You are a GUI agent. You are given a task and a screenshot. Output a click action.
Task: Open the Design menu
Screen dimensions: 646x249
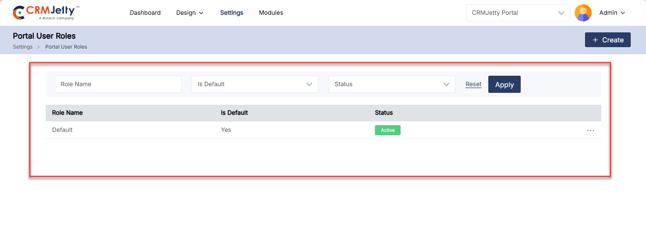[x=190, y=13]
